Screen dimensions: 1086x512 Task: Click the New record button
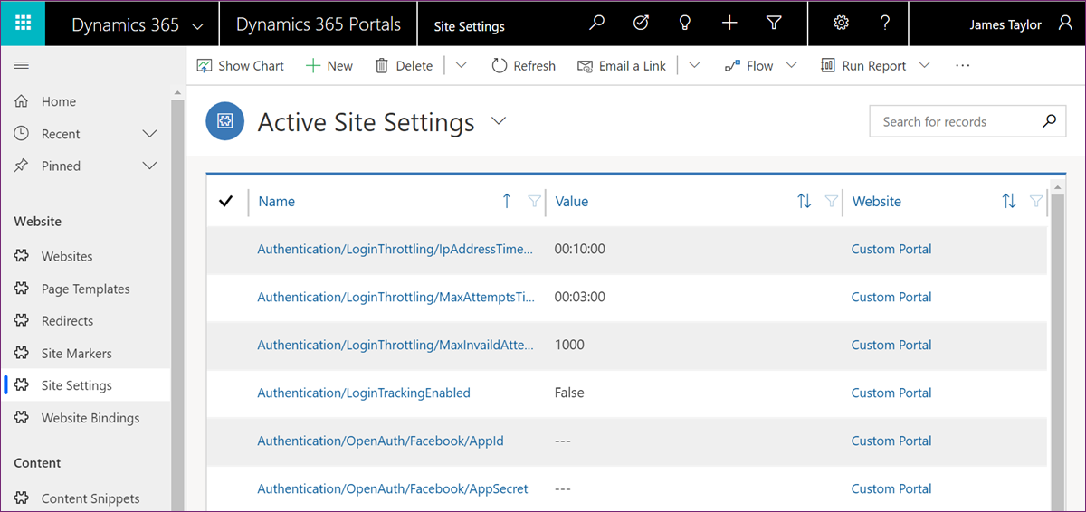pyautogui.click(x=329, y=65)
